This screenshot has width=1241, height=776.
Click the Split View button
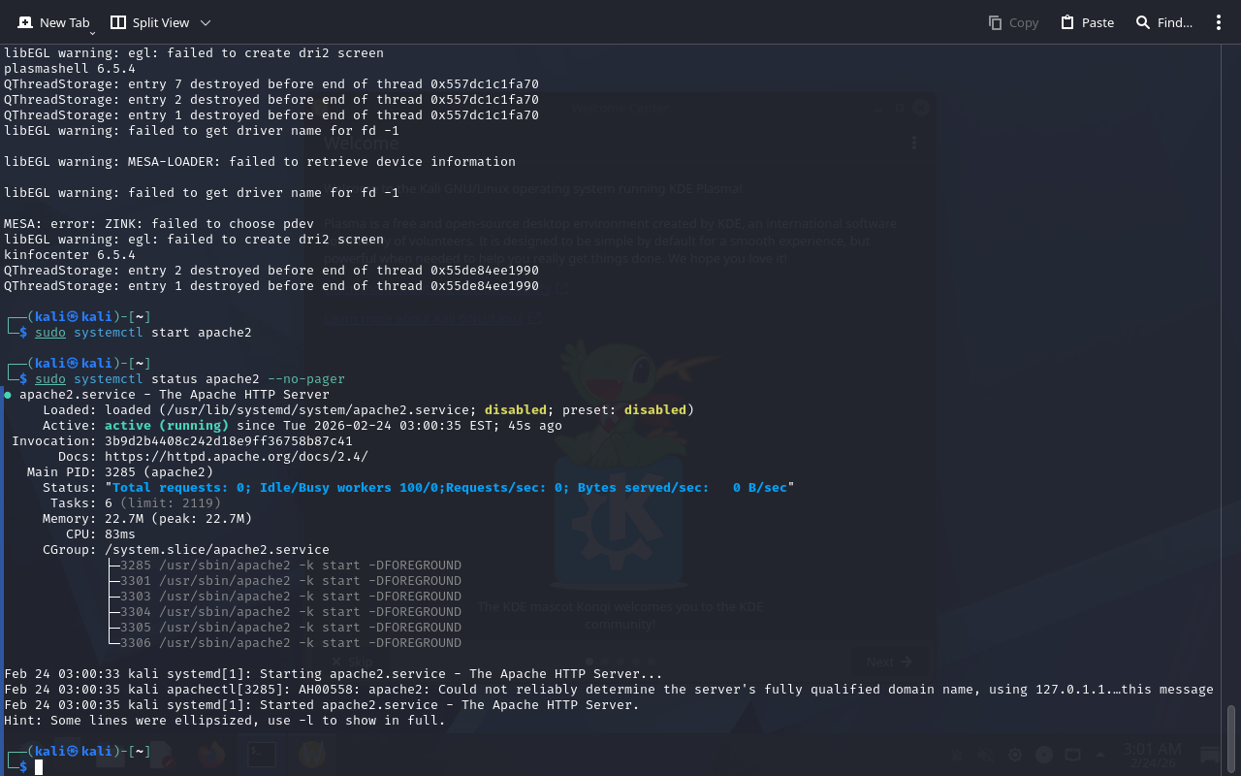(149, 22)
